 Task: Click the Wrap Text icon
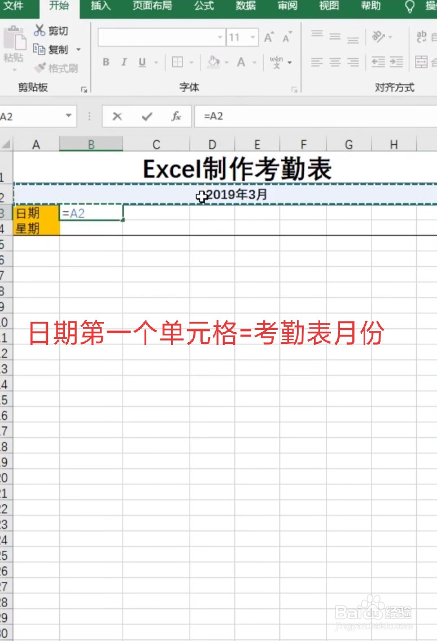coord(421,37)
